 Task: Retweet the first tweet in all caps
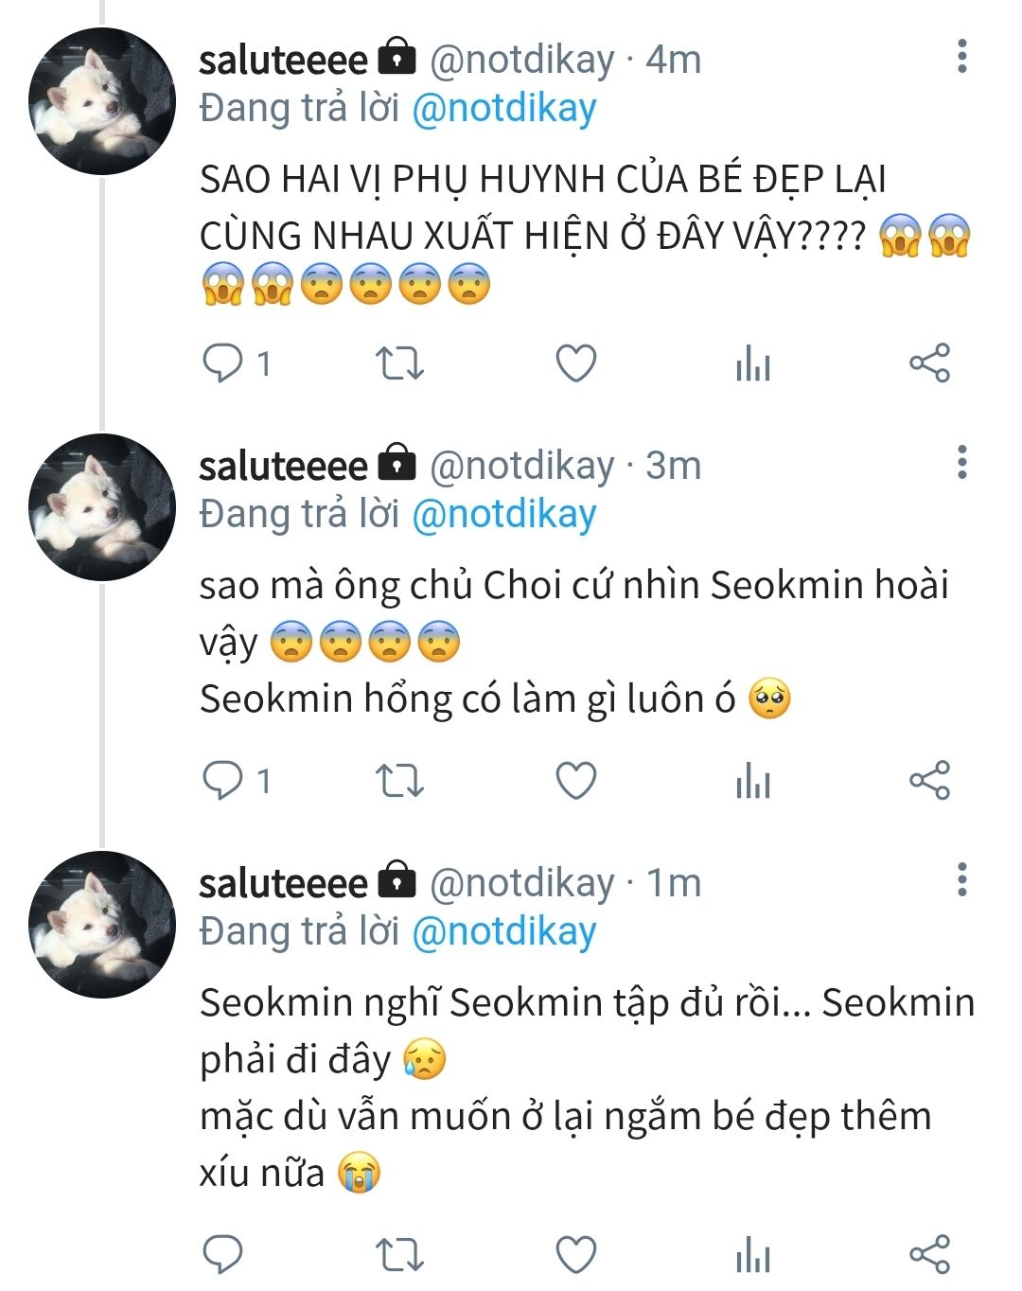[399, 363]
